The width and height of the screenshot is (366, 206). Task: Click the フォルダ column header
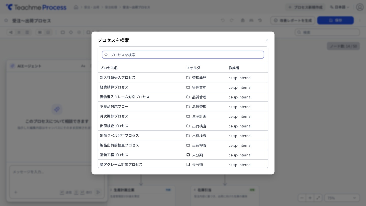point(193,68)
